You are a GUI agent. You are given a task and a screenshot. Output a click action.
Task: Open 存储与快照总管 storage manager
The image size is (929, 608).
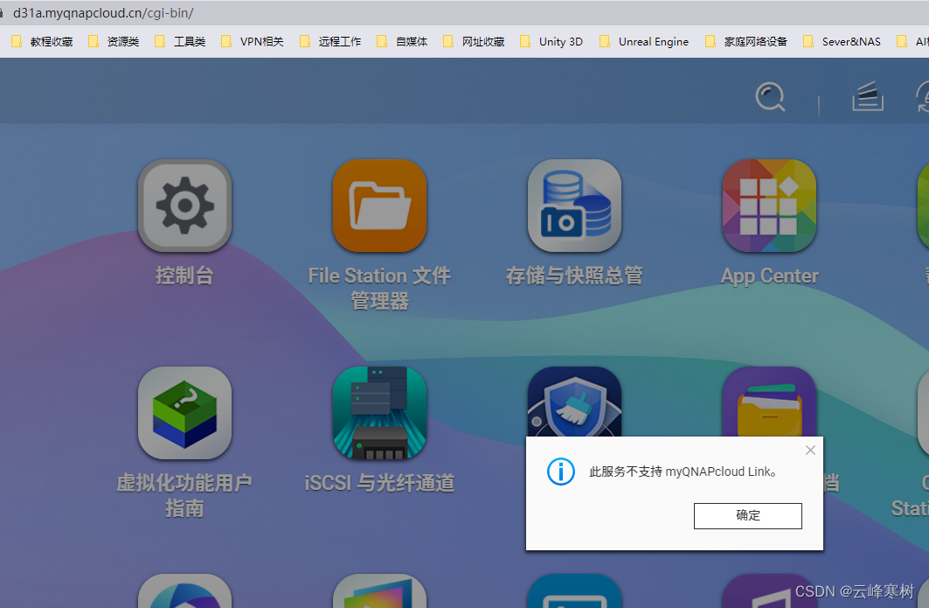(575, 206)
